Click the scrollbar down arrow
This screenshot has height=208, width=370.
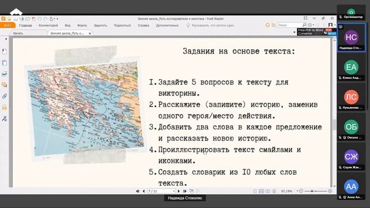click(334, 186)
